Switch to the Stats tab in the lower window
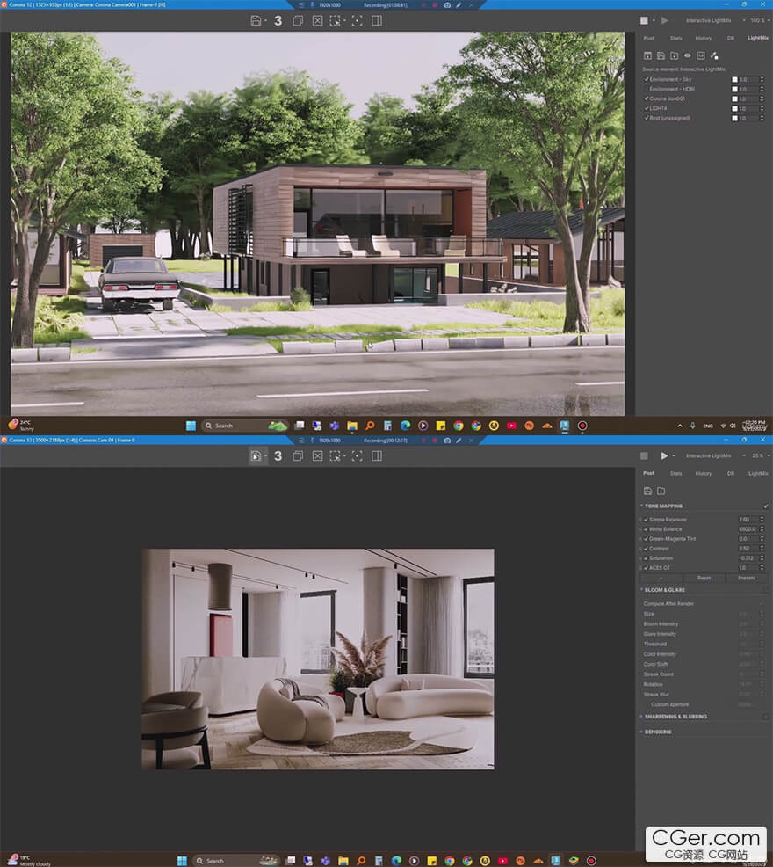Viewport: 773px width, 867px height. (675, 473)
